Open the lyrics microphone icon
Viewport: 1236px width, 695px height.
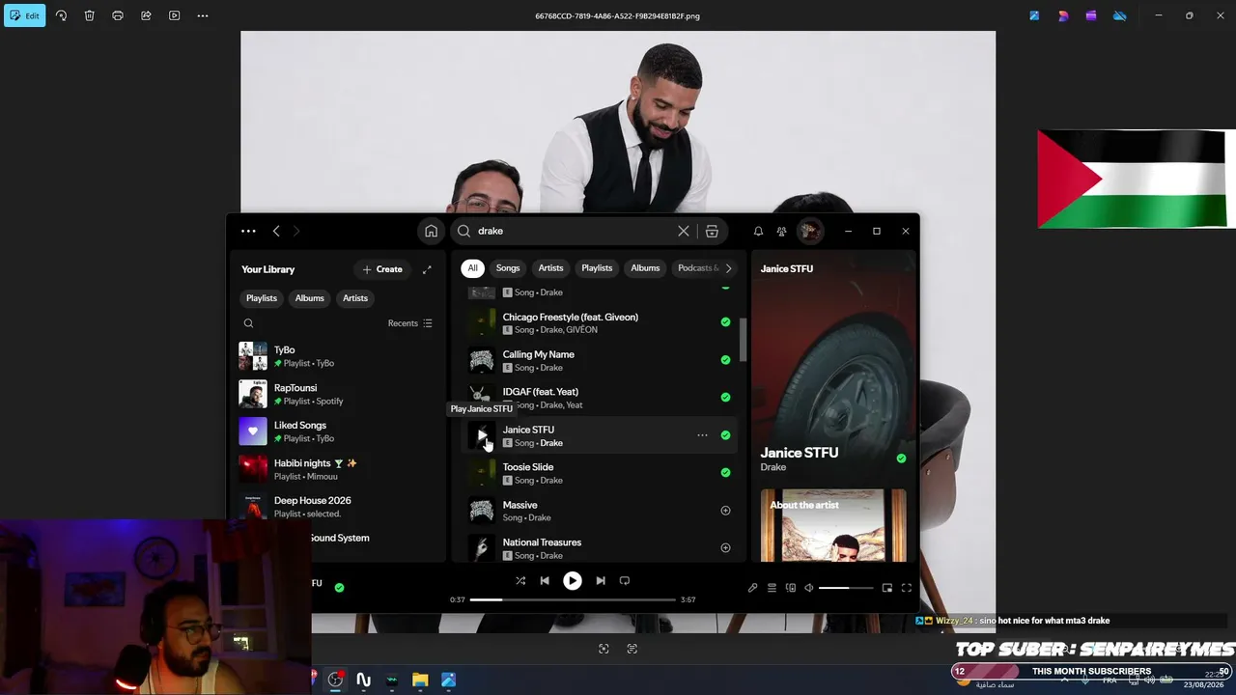752,588
